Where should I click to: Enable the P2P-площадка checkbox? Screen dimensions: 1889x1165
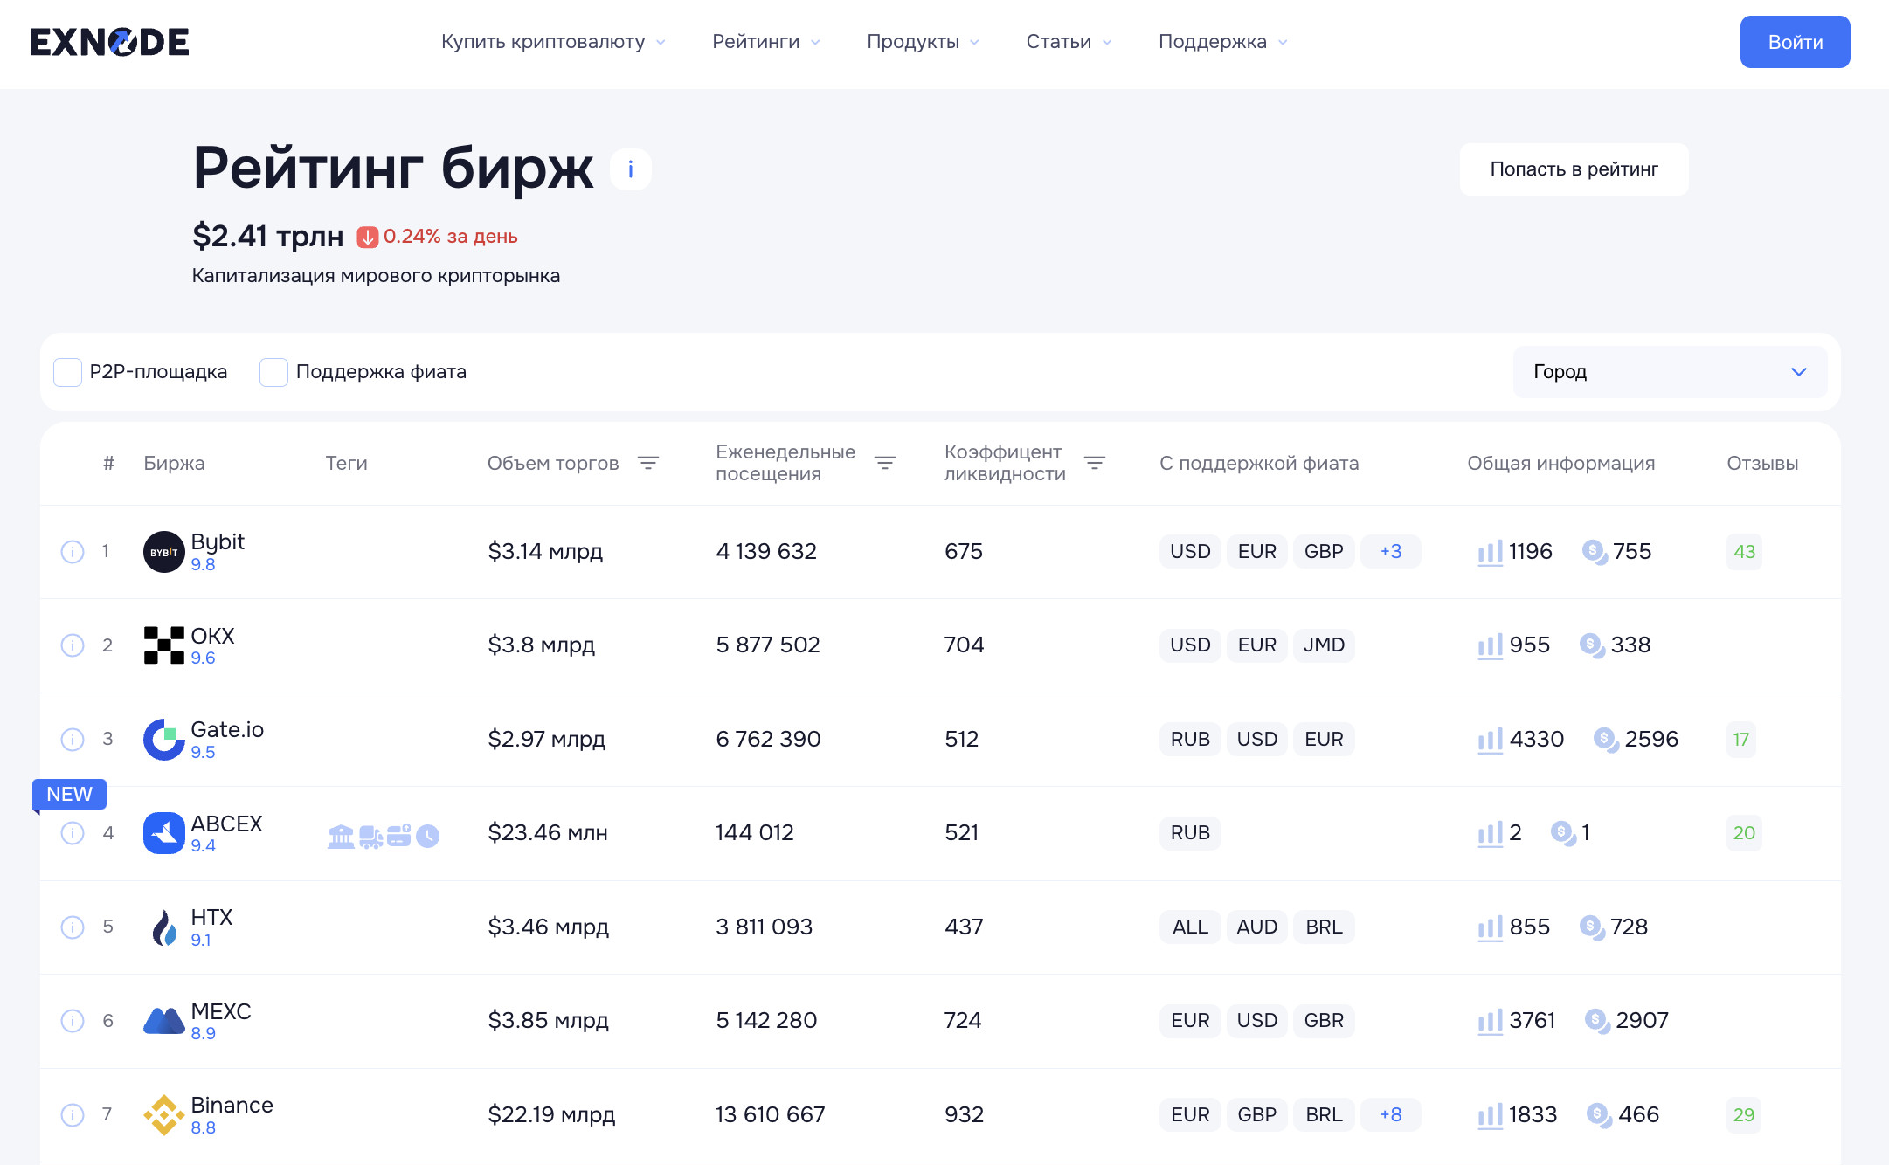(68, 373)
